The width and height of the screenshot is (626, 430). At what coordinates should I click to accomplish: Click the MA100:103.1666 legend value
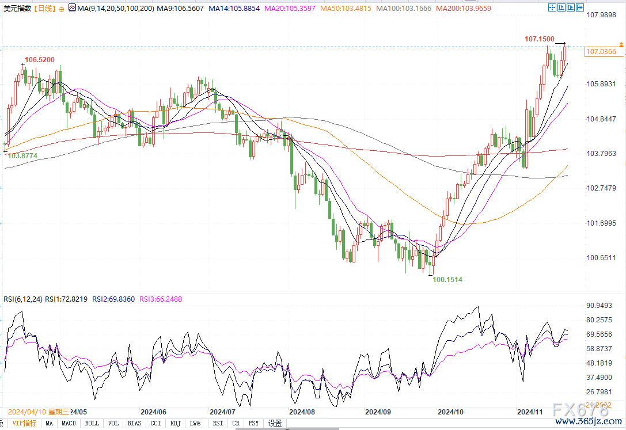point(404,9)
